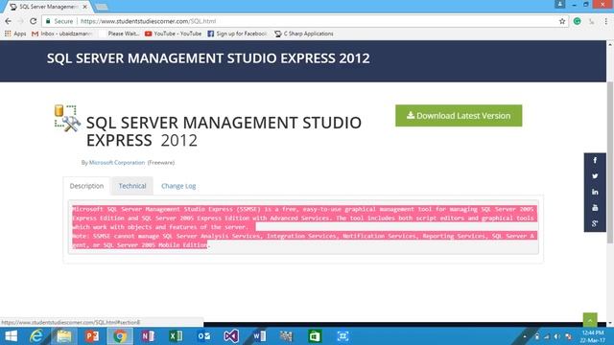Open OneNote from the taskbar
Screen dimensions: 614x345
(x=148, y=336)
